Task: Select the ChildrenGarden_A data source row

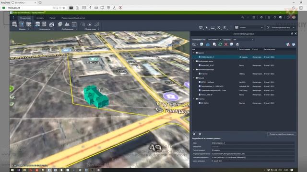Action: [x=244, y=57]
